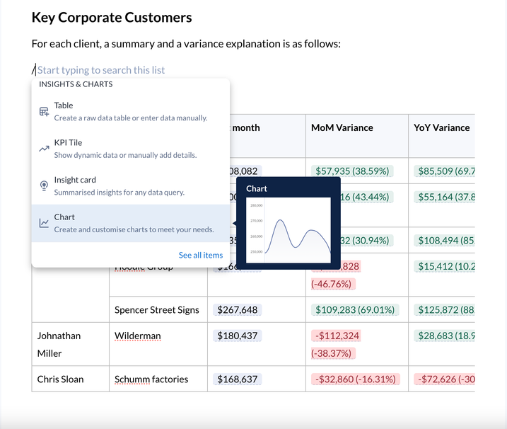This screenshot has width=507, height=429.
Task: Click the Schumm factories client cell
Action: pos(151,379)
